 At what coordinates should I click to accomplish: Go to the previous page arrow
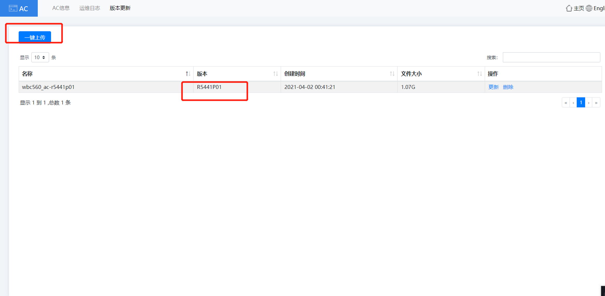pos(573,103)
